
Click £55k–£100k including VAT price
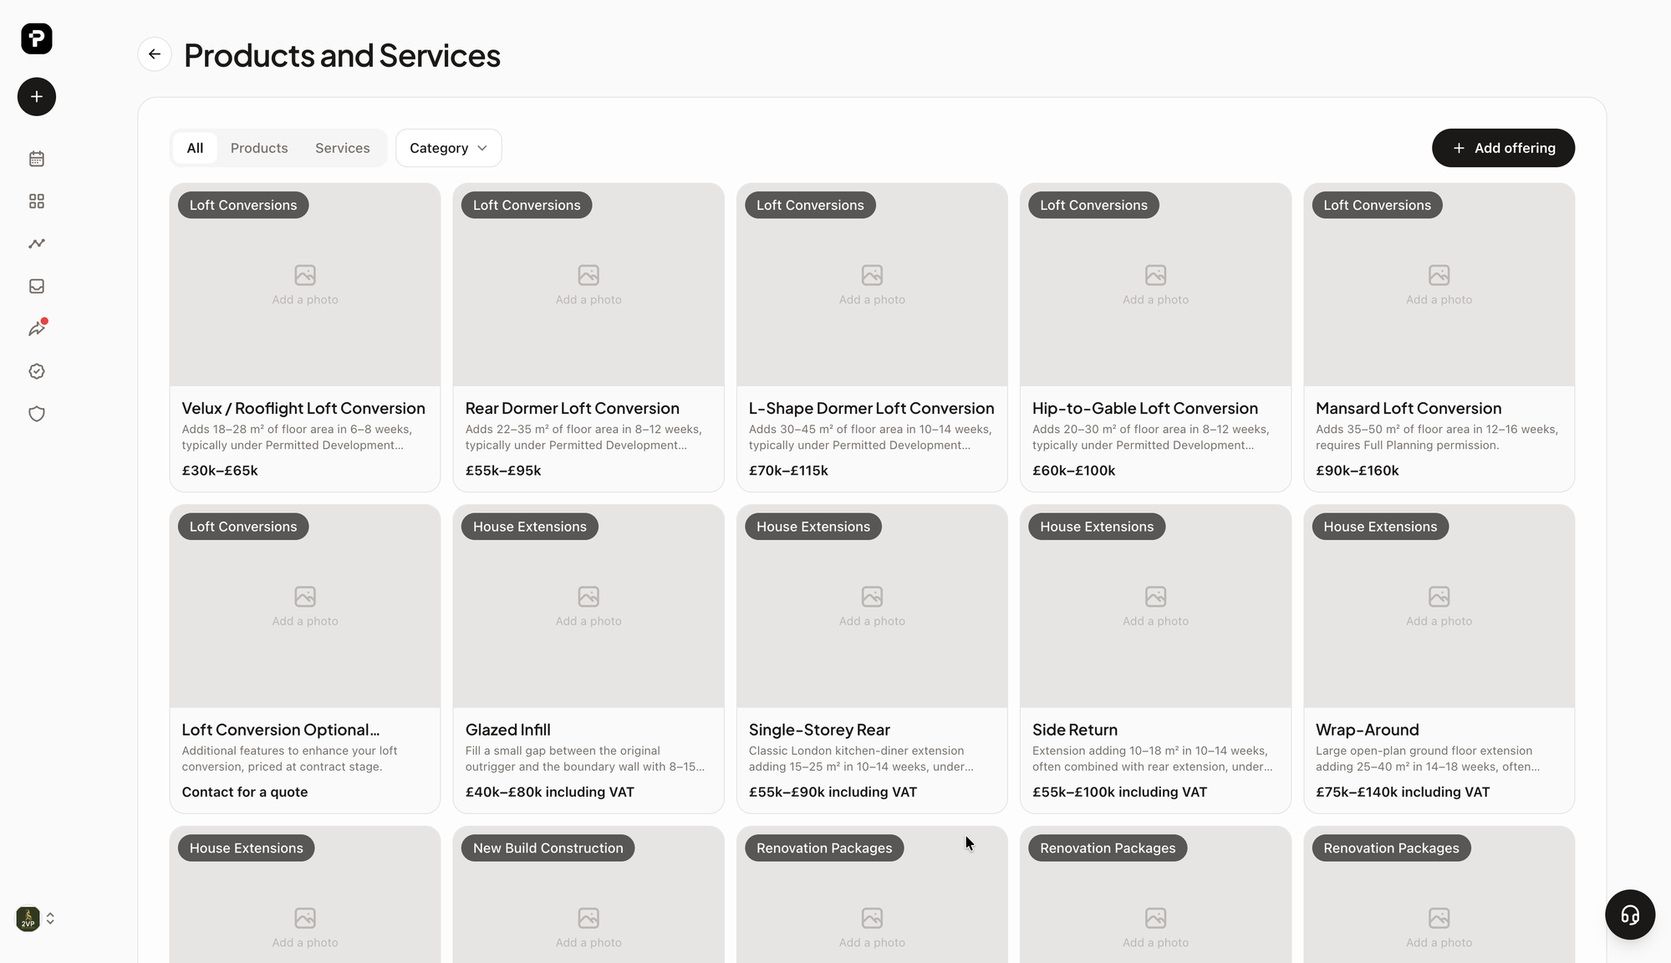pos(1119,792)
